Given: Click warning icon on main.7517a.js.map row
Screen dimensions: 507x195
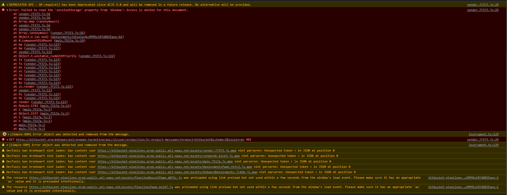Looking at the screenshot, I should click(x=3, y=161).
